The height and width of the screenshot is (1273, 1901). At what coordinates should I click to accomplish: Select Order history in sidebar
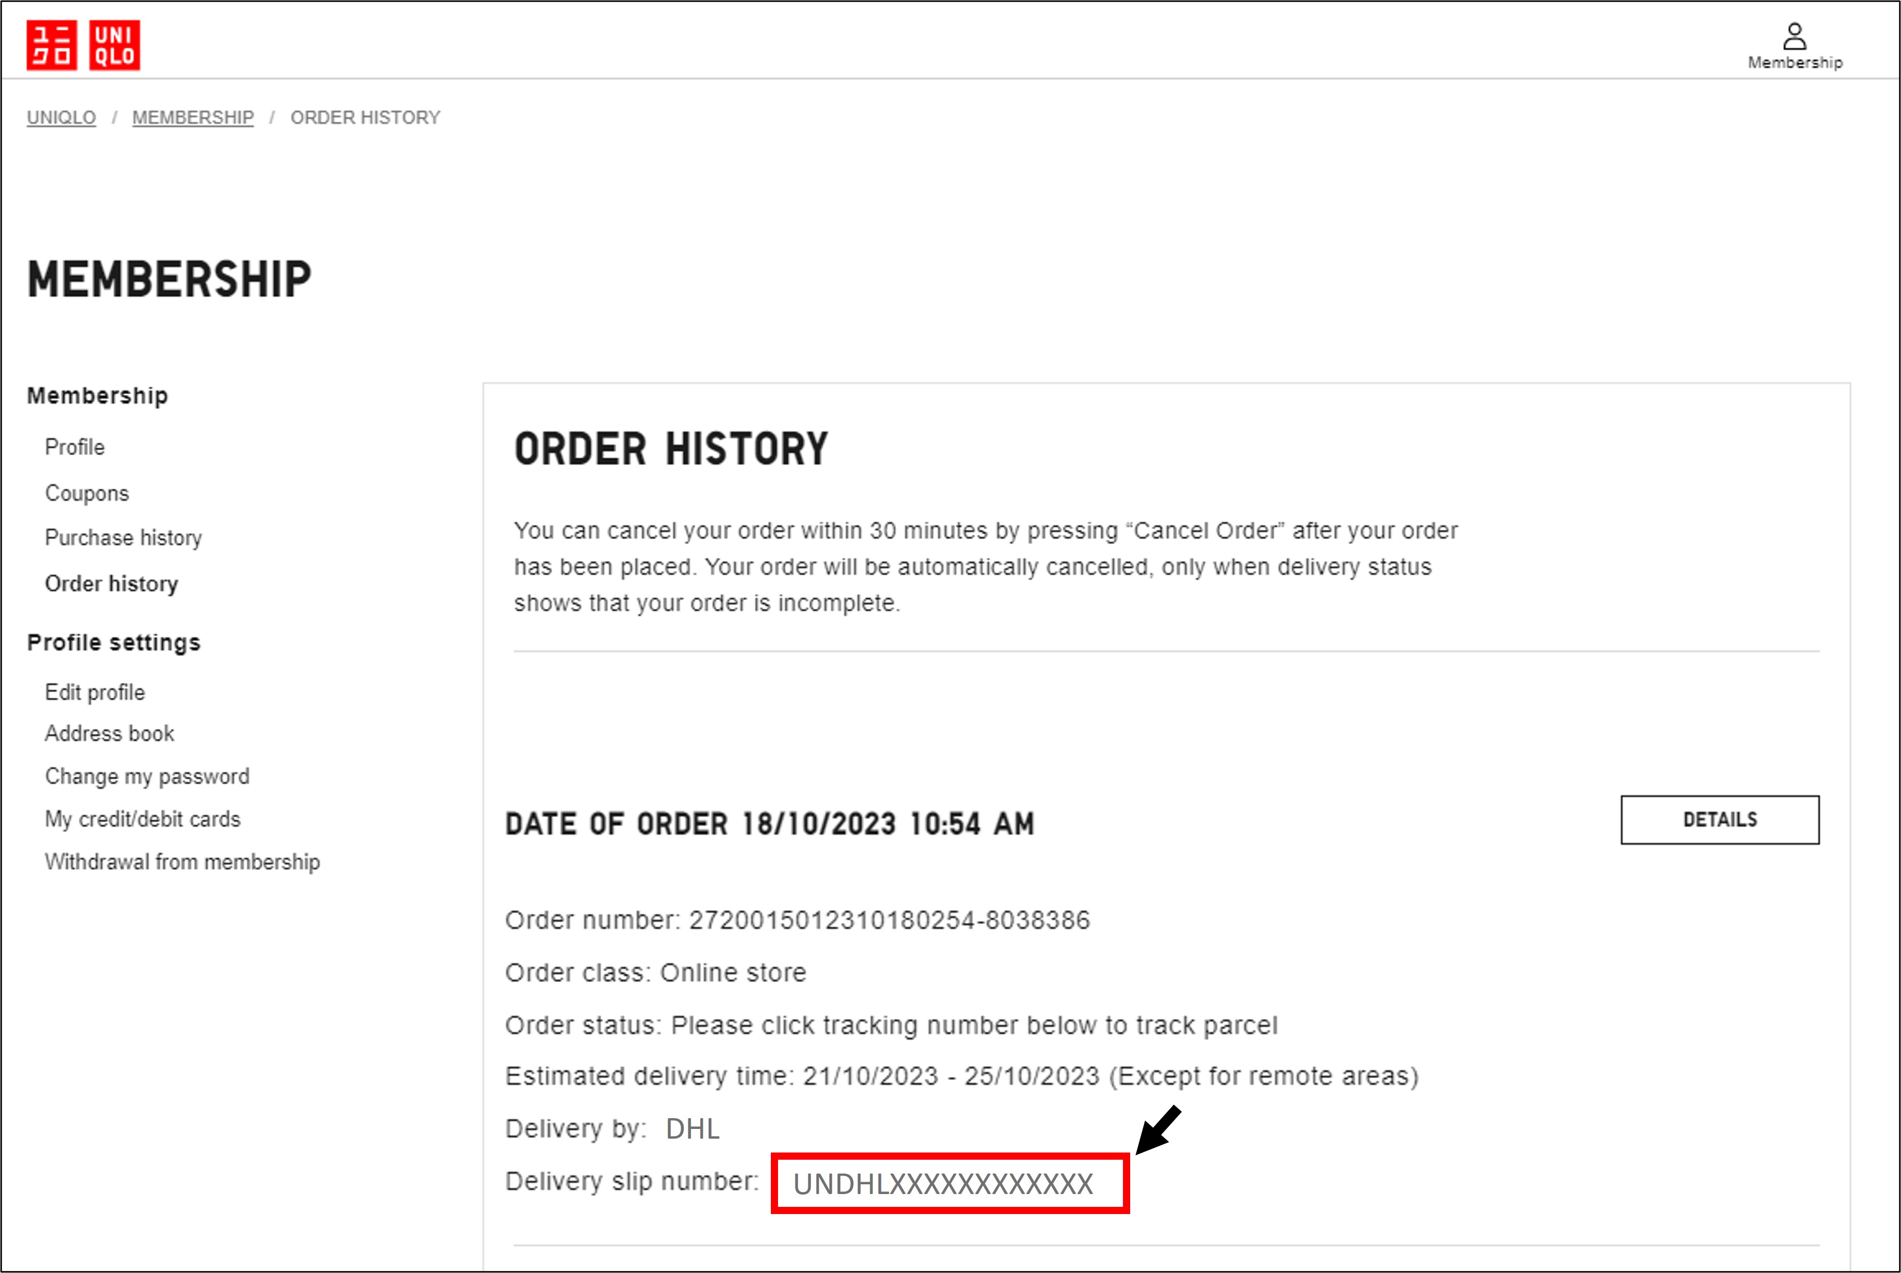click(x=111, y=584)
